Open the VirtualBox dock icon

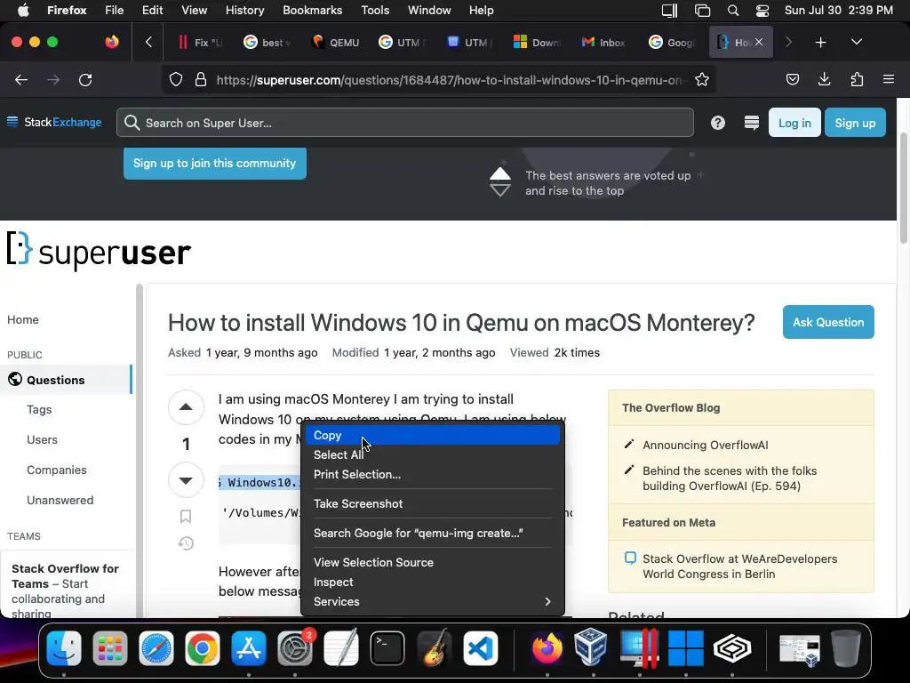591,648
